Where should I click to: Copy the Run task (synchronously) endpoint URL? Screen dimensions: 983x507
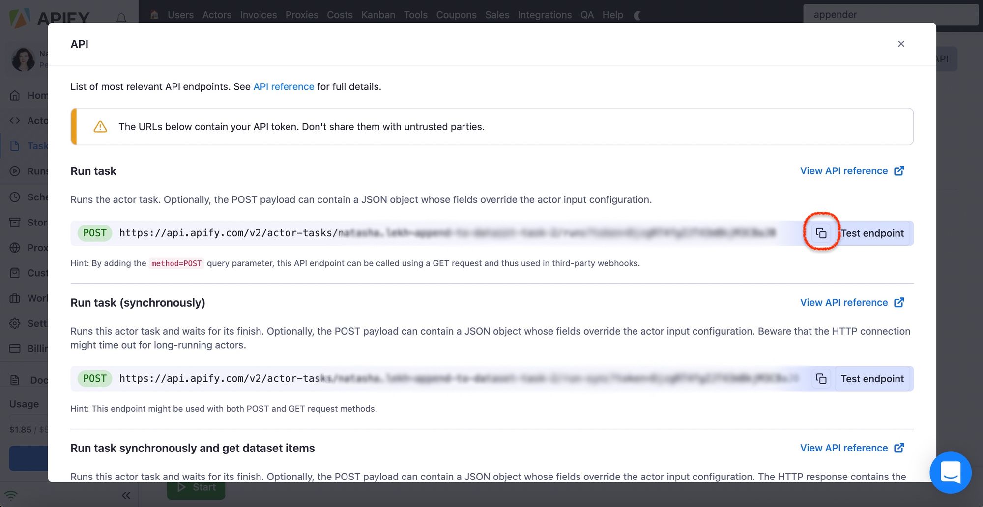tap(821, 379)
